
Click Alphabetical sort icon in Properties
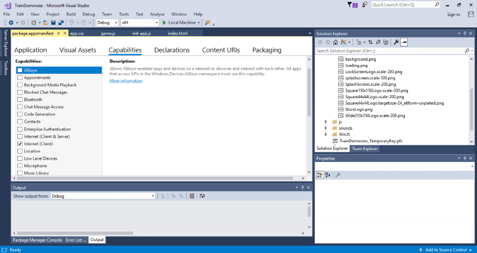(x=327, y=174)
